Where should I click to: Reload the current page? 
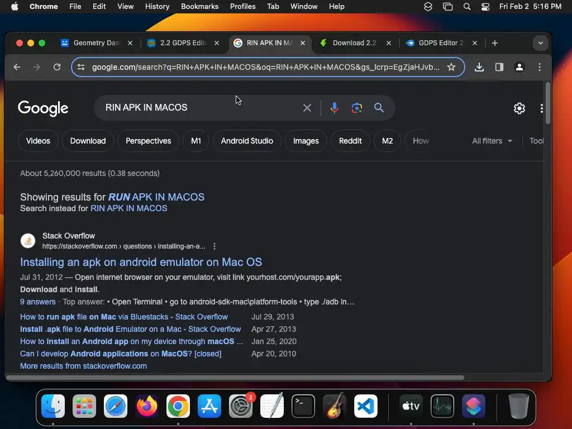coord(57,67)
